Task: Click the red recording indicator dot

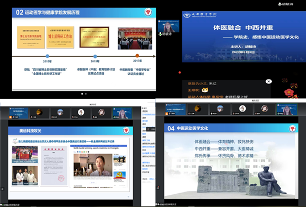Action: coord(180,72)
